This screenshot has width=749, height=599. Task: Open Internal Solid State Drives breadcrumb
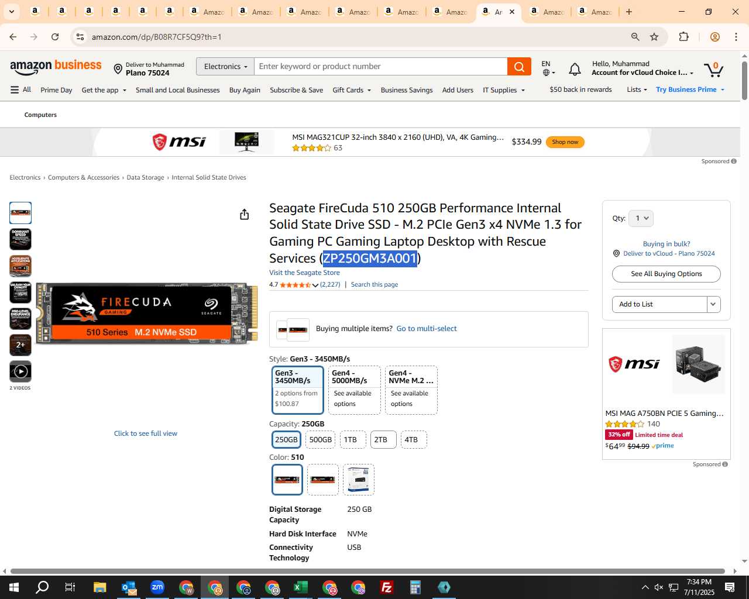click(x=209, y=177)
